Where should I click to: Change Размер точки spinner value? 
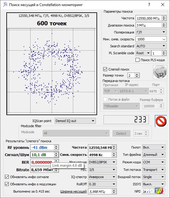[x=137, y=75]
